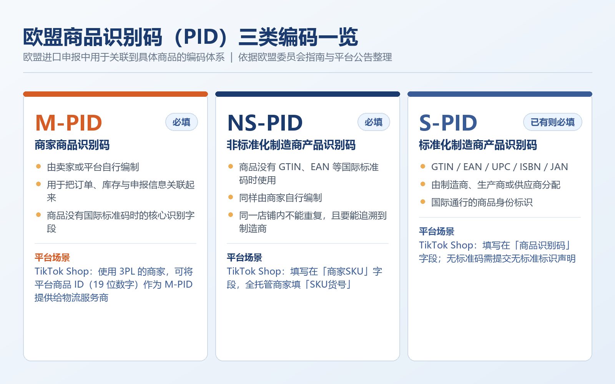Viewport: 615px width, 384px height.
Task: Select the text 同样由商家自行编制
Action: coord(281,198)
